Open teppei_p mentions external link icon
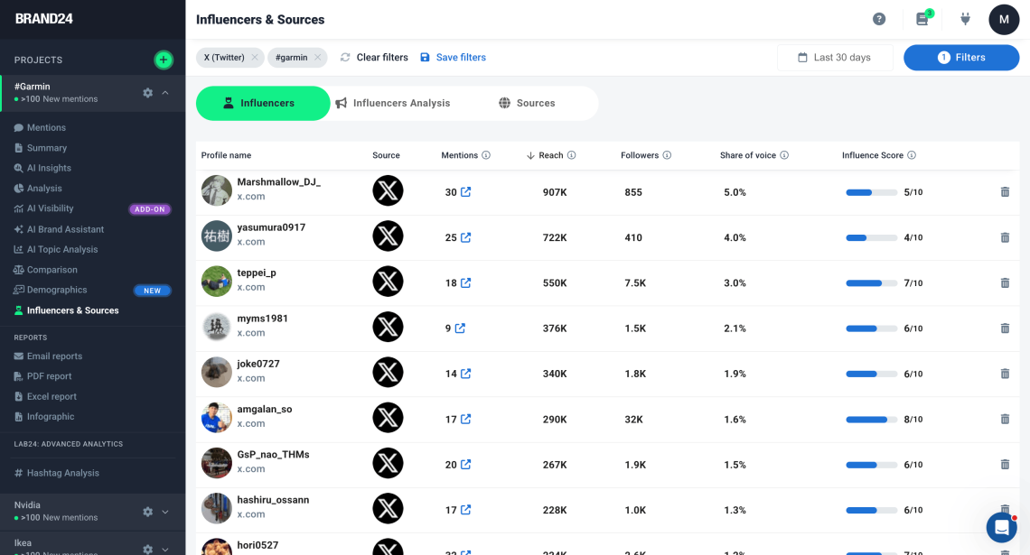Image resolution: width=1030 pixels, height=555 pixels. [x=465, y=283]
